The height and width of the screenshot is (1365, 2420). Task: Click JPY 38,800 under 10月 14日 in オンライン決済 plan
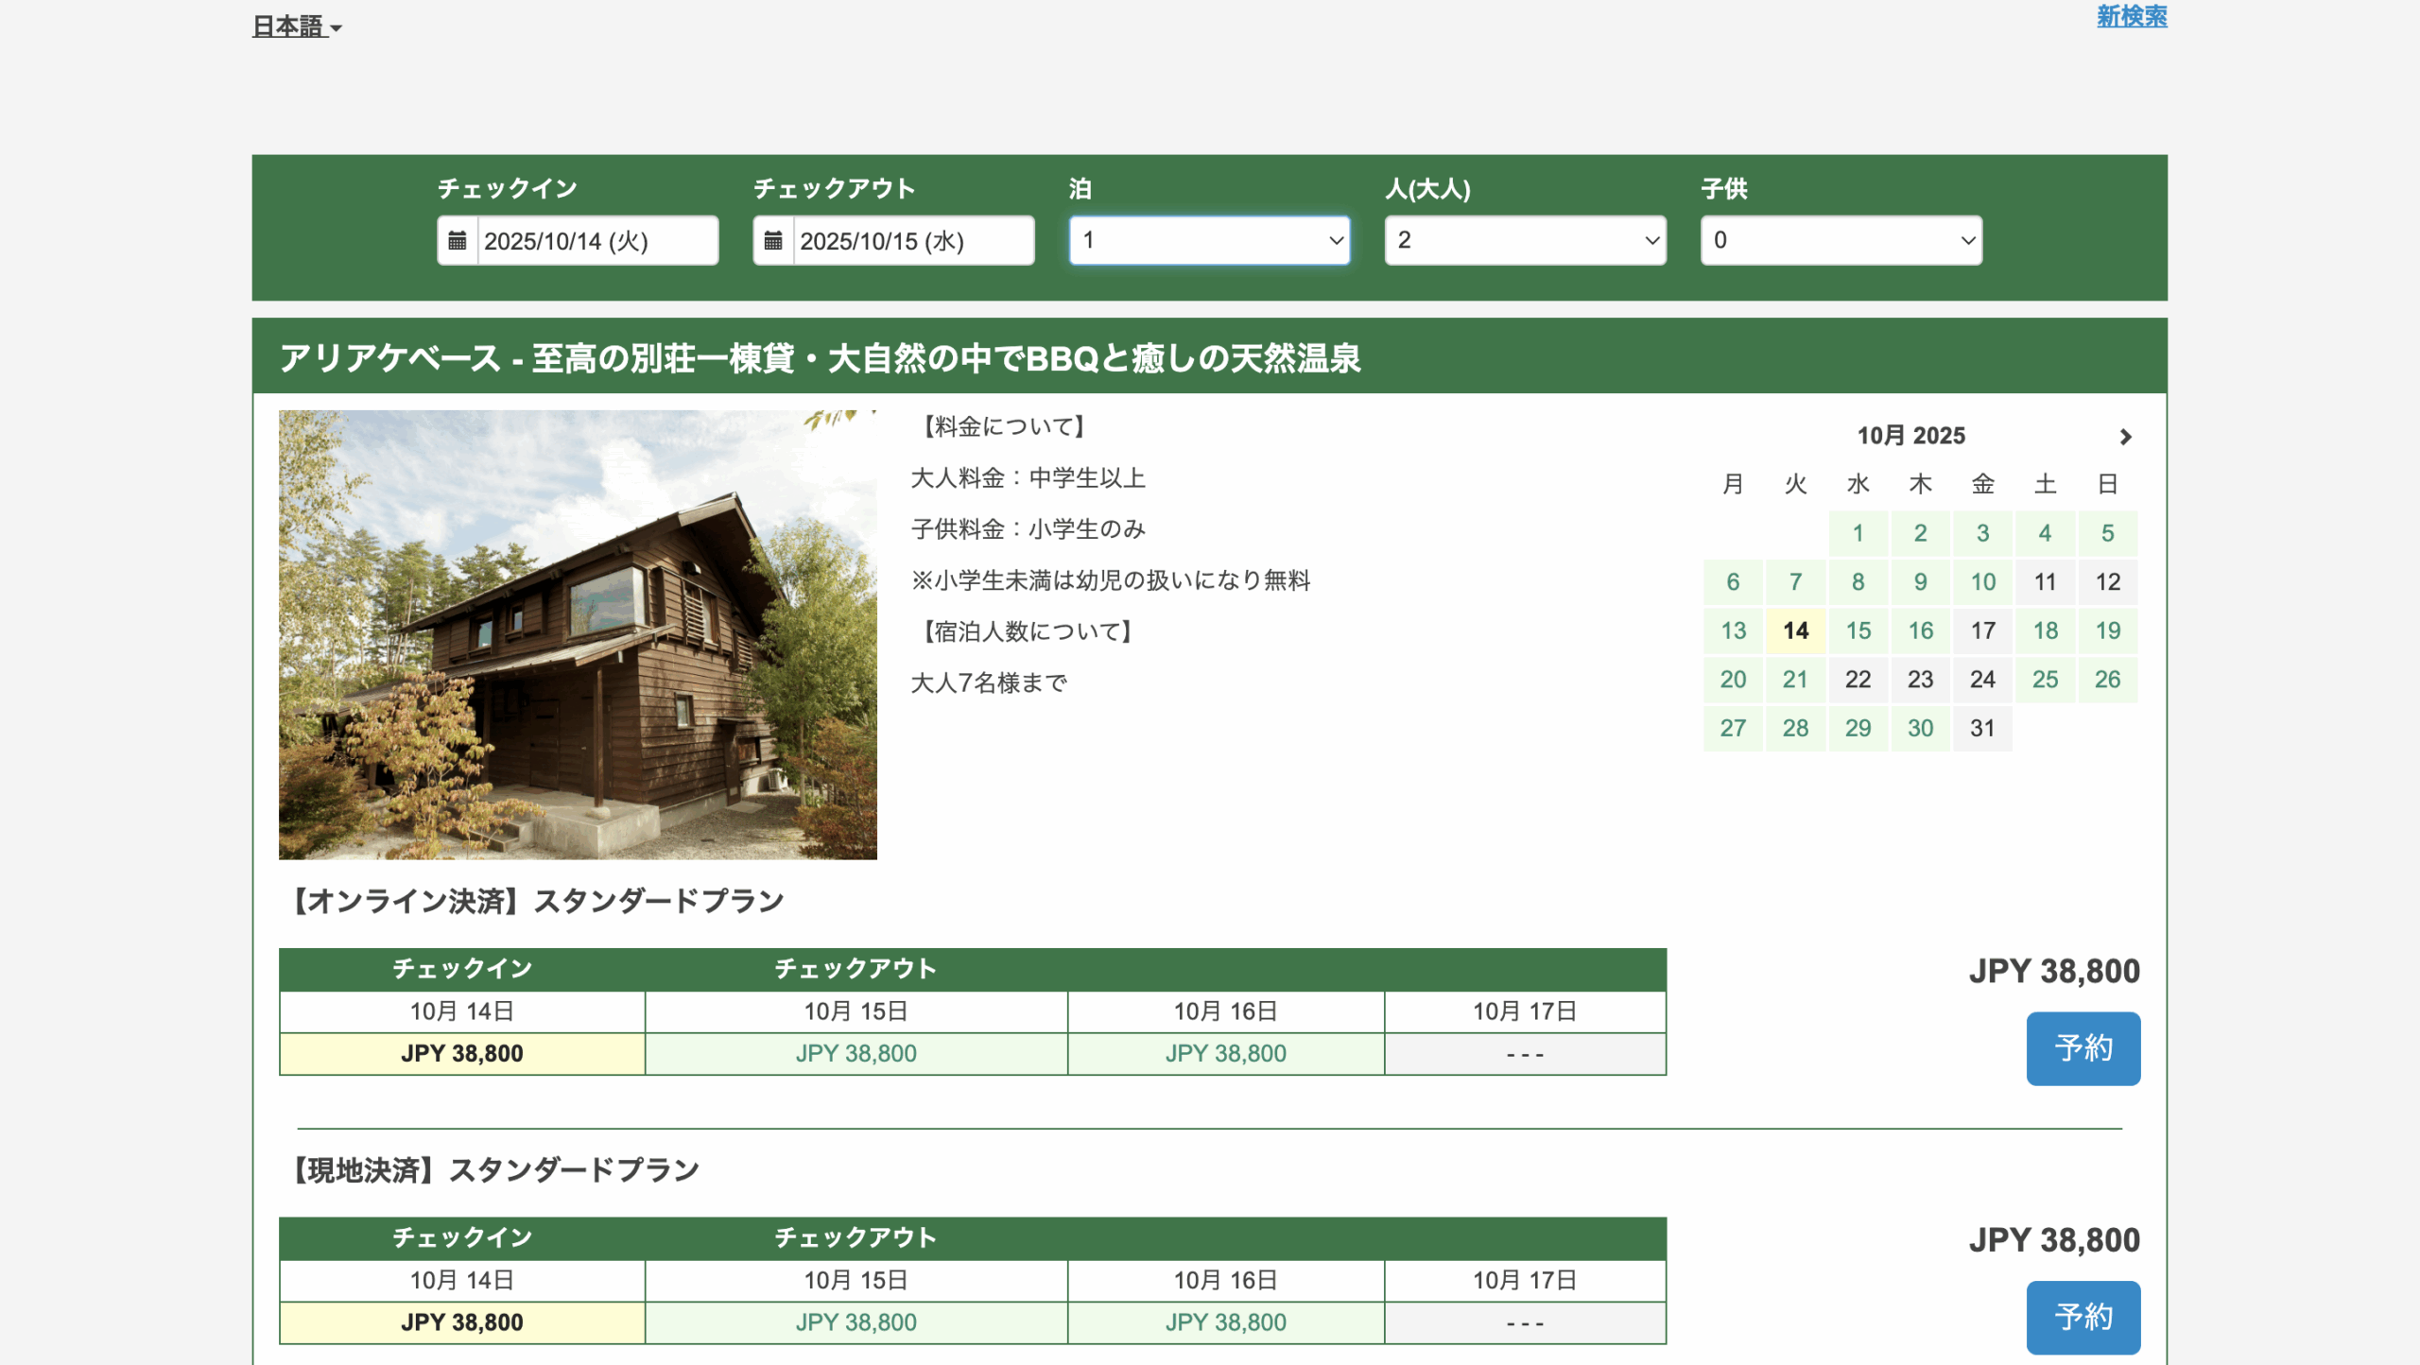pyautogui.click(x=462, y=1054)
